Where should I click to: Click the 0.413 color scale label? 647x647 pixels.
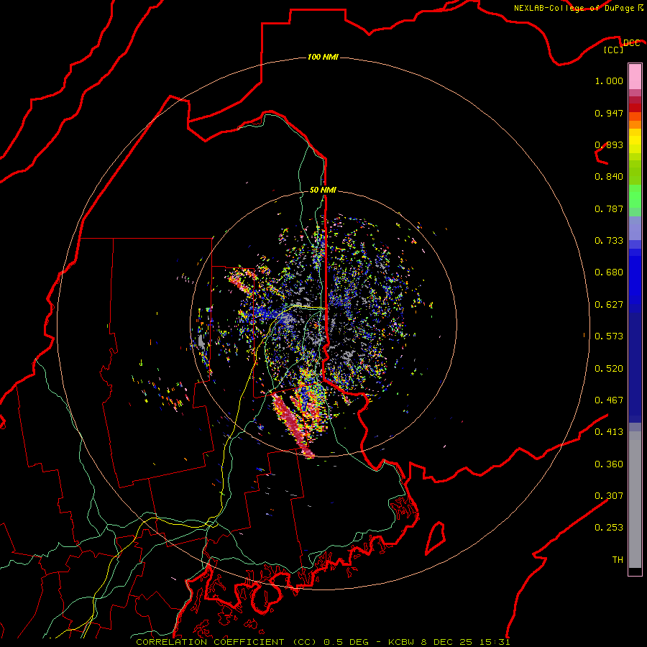pyautogui.click(x=609, y=432)
